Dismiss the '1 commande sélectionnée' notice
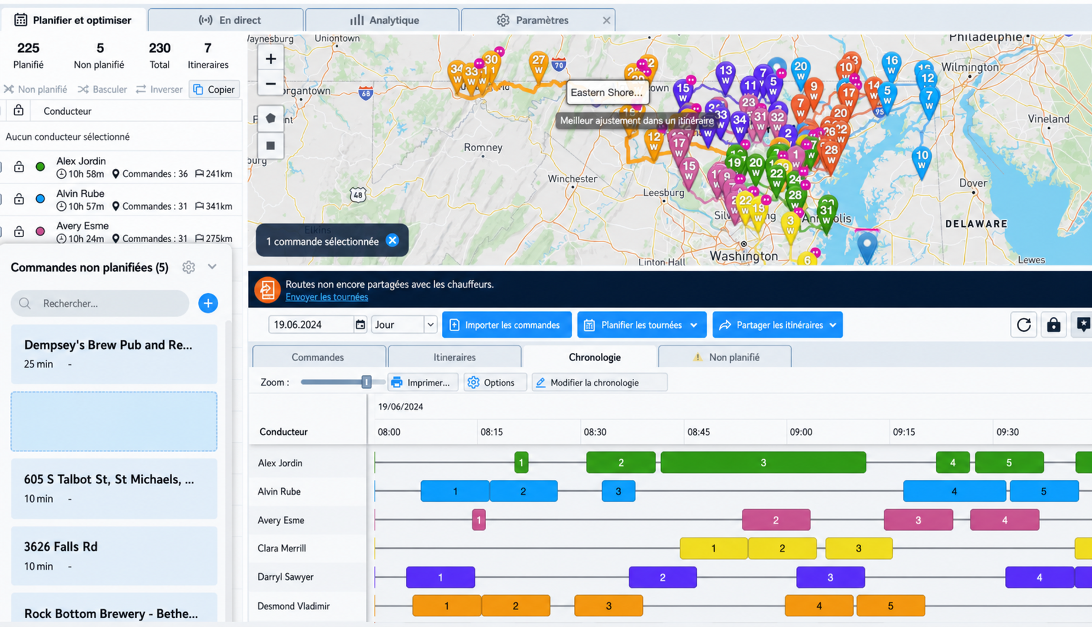Screen dimensions: 1092x627 [x=392, y=241]
